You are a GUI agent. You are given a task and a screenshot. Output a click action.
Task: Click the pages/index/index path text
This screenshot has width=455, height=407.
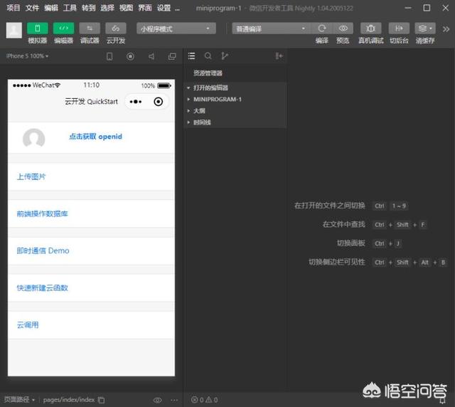[x=69, y=400]
